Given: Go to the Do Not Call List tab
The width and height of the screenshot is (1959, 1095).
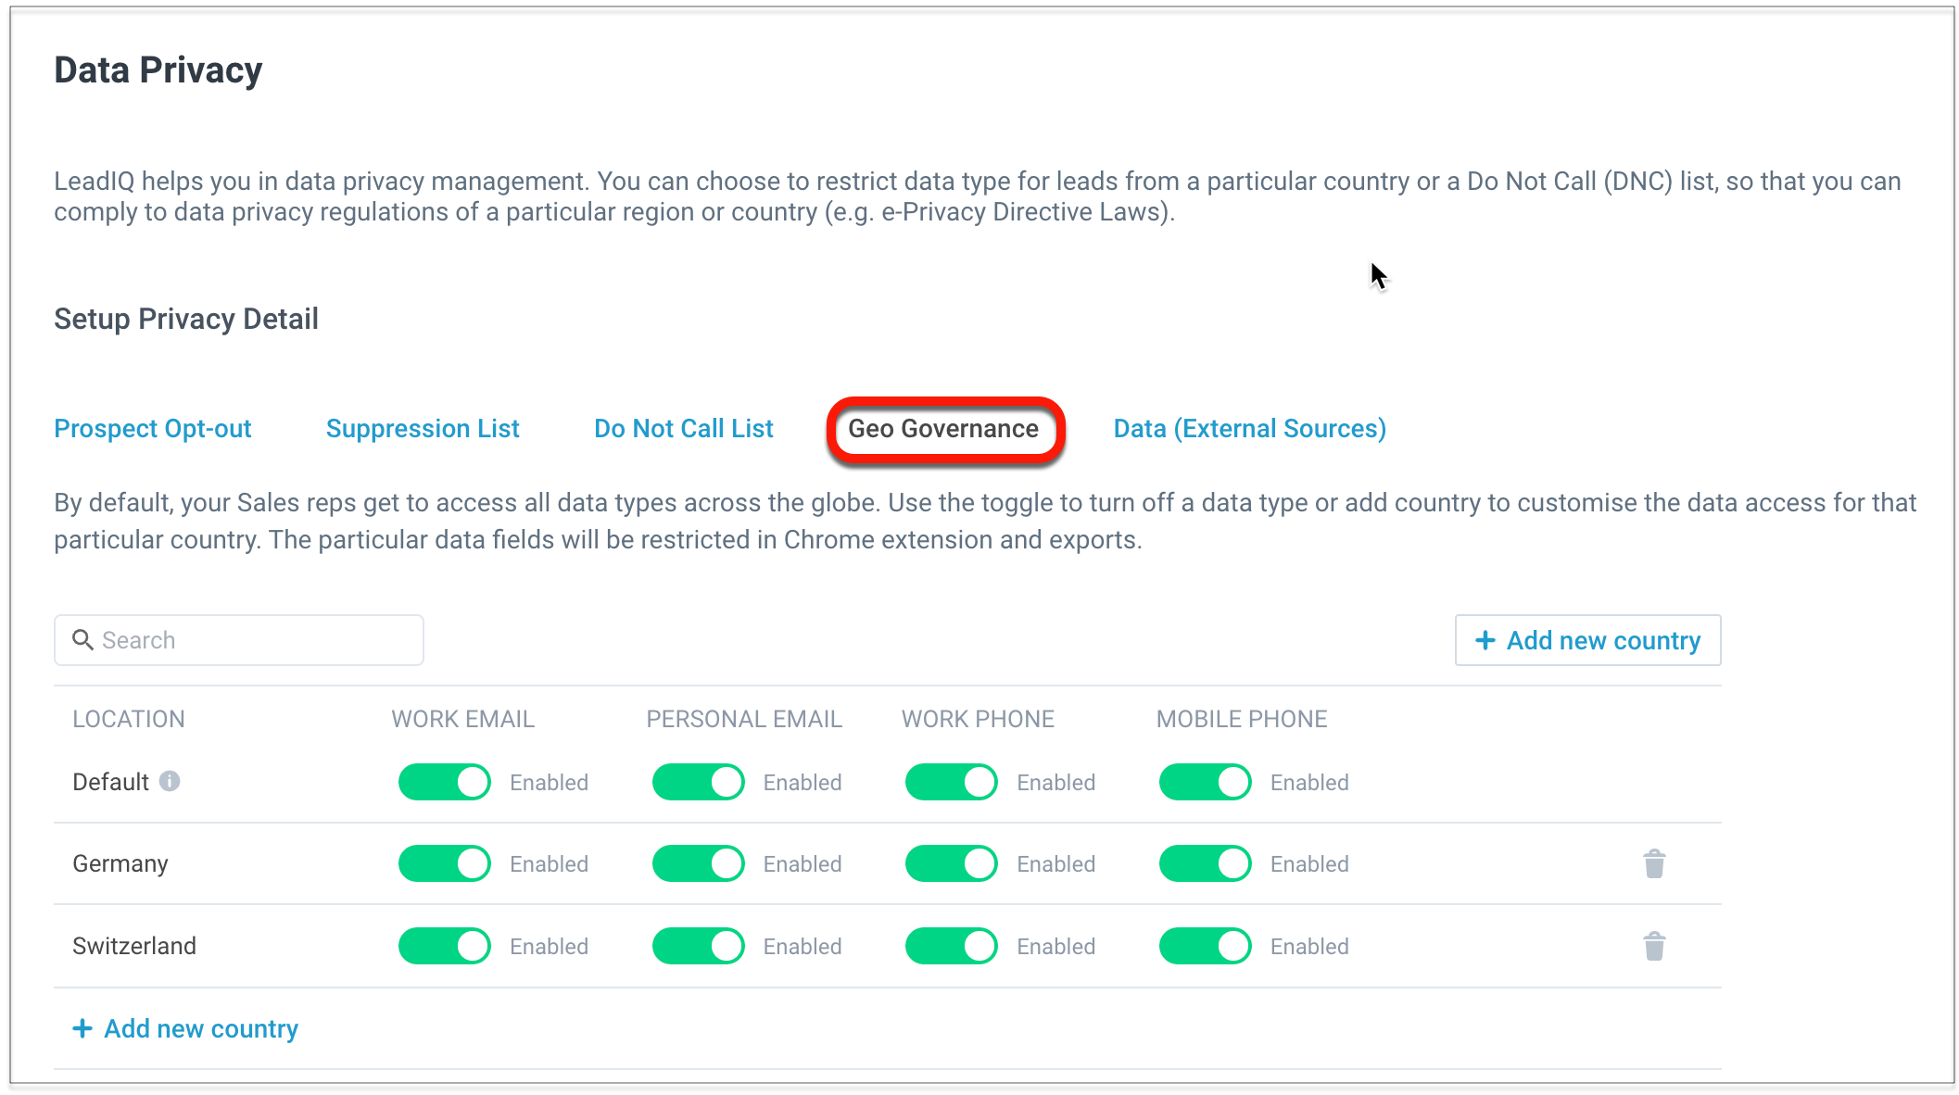Looking at the screenshot, I should (x=684, y=429).
